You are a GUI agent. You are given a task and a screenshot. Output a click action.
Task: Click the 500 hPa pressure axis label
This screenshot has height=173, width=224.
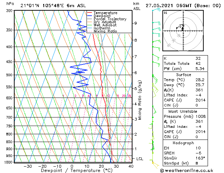(x=9, y=75)
